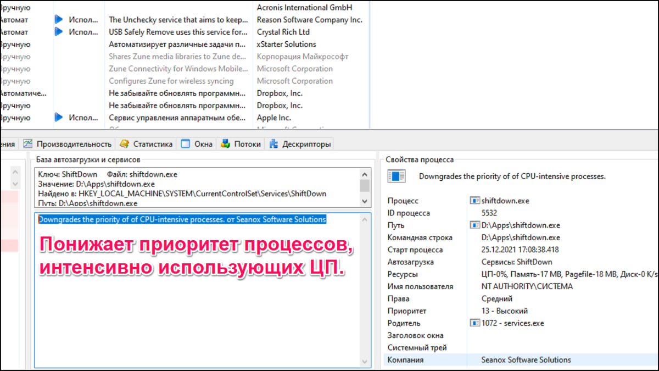Screen dimensions: 659x371
Task: Open the Производительность tab
Action: [68, 144]
